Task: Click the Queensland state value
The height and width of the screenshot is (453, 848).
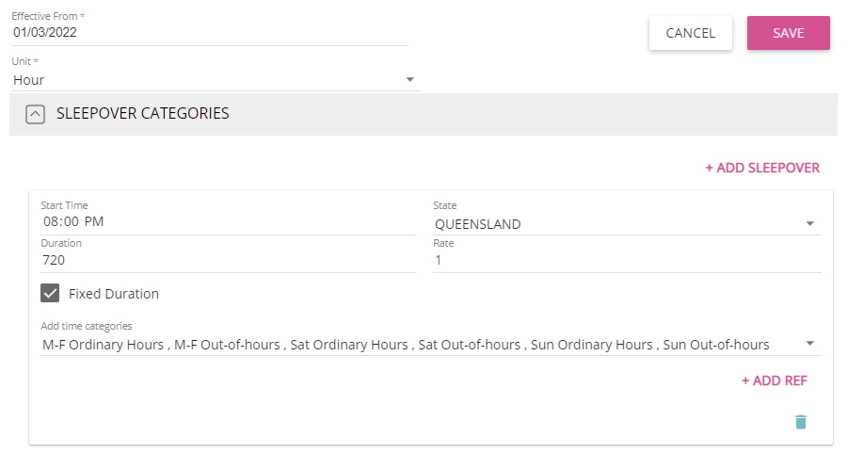Action: [x=477, y=224]
